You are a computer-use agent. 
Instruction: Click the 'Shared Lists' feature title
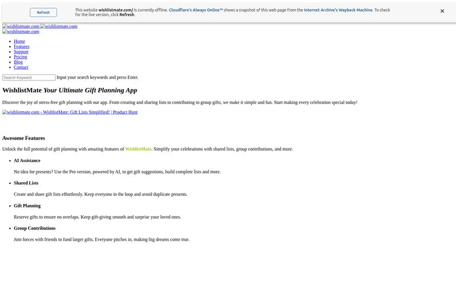point(26,183)
